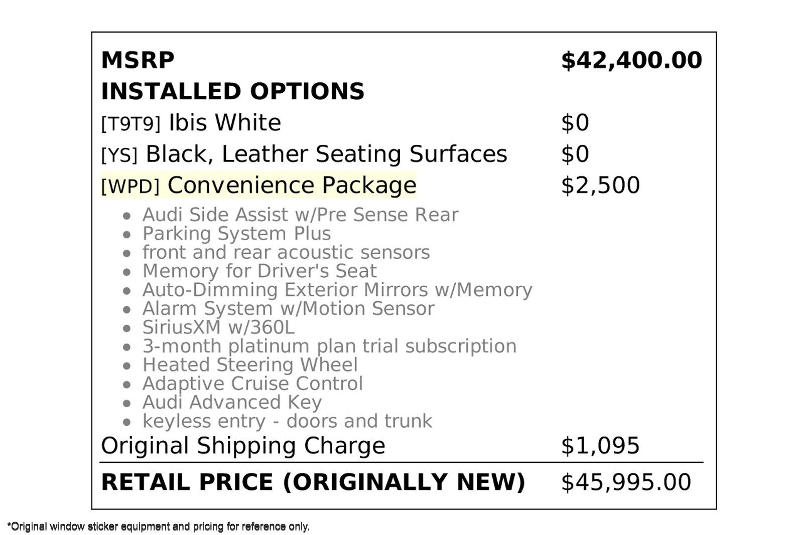Click the SiriusXM w/360L item

point(218,327)
